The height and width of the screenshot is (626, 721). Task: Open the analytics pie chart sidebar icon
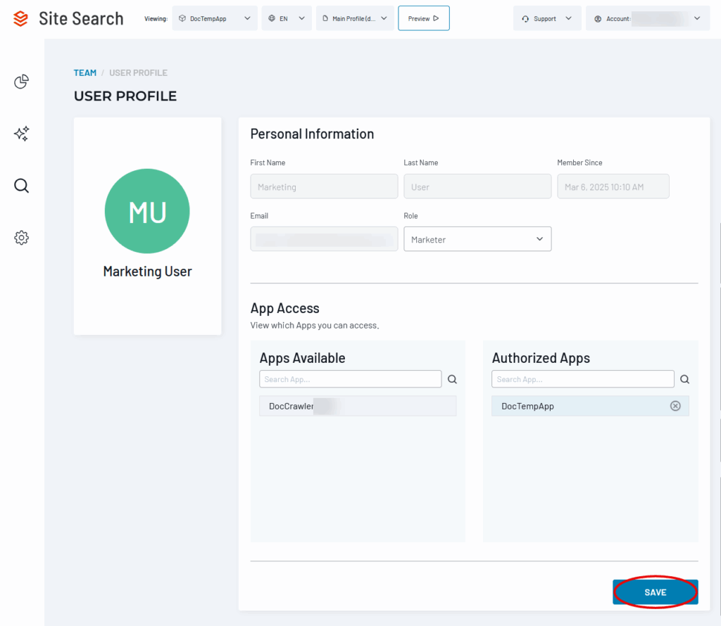(22, 82)
